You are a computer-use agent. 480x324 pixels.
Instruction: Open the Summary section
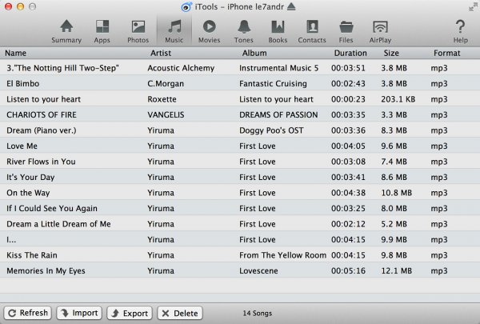coord(66,31)
